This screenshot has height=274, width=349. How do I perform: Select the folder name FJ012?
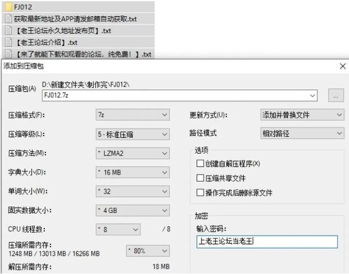pos(23,7)
